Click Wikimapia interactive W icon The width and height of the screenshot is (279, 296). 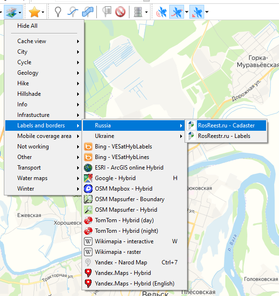pos(88,241)
